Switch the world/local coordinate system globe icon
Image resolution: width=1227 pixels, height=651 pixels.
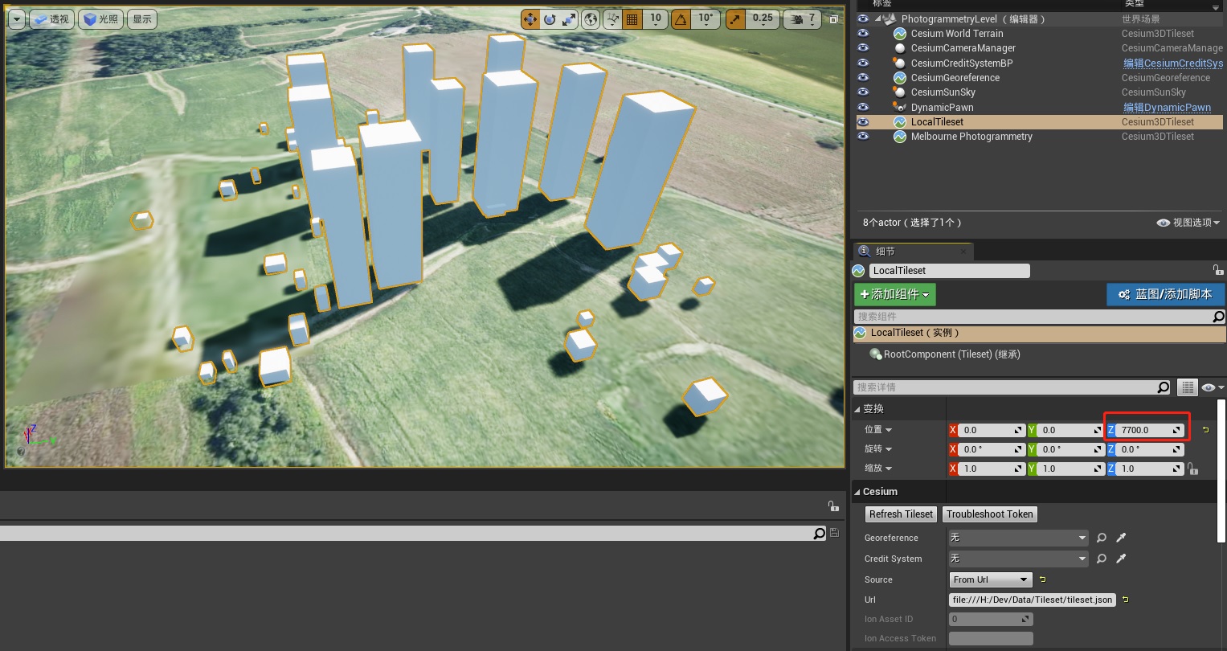(x=591, y=18)
